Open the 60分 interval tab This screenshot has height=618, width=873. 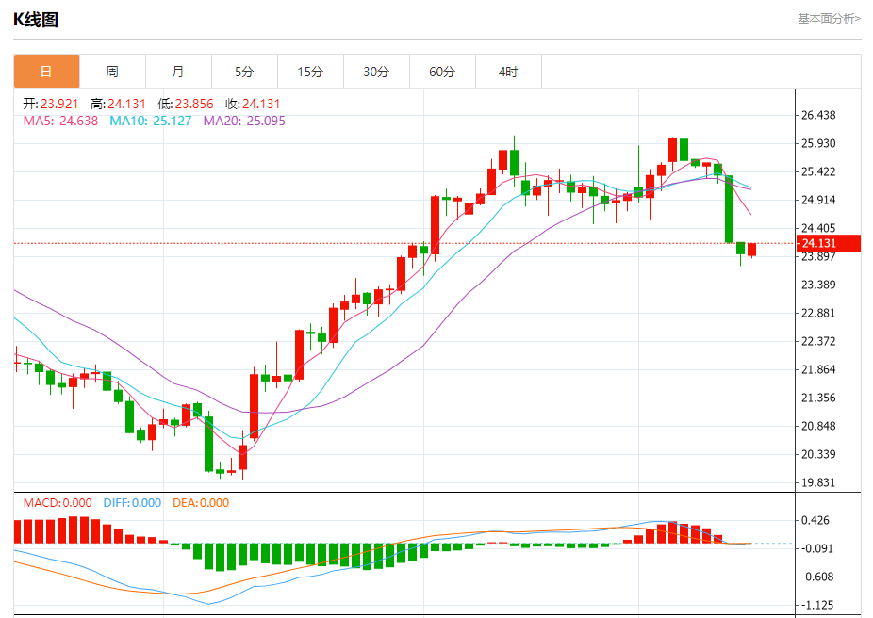442,72
